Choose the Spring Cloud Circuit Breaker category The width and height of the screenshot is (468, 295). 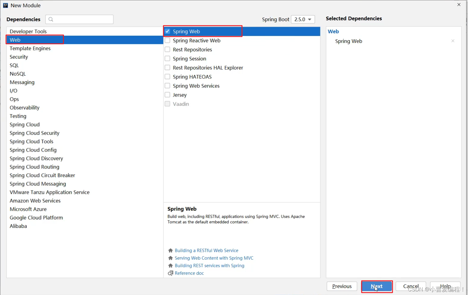tap(85, 175)
